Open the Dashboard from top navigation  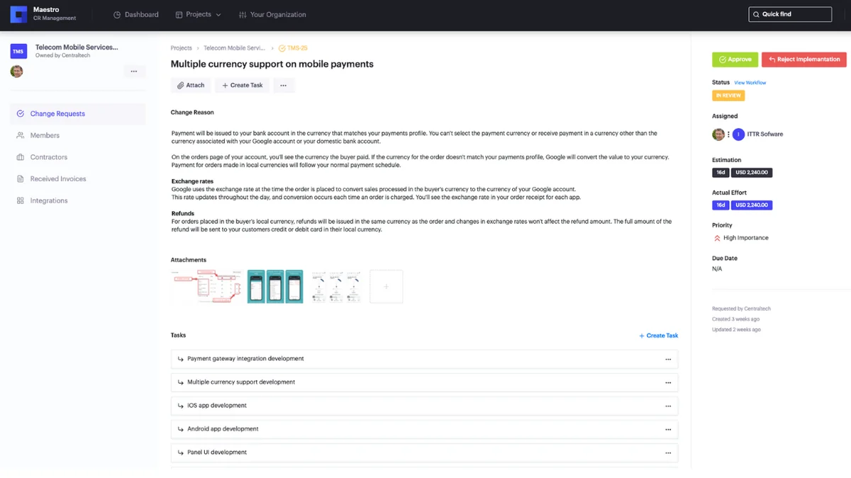tap(136, 14)
